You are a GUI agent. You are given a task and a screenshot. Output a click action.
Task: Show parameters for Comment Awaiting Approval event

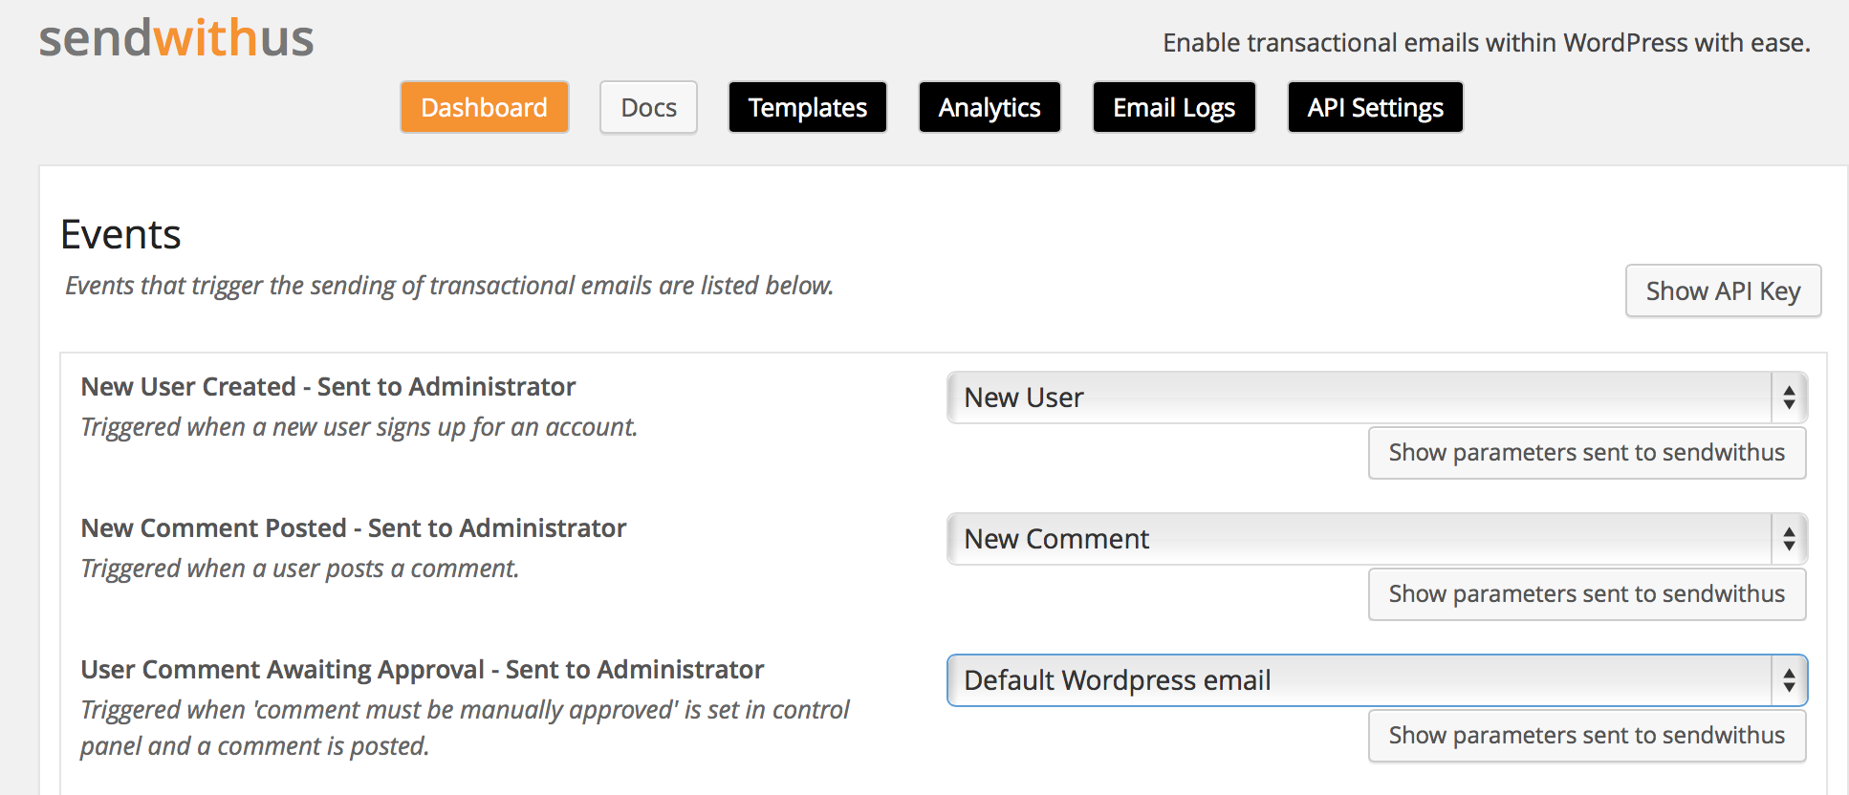click(1587, 736)
